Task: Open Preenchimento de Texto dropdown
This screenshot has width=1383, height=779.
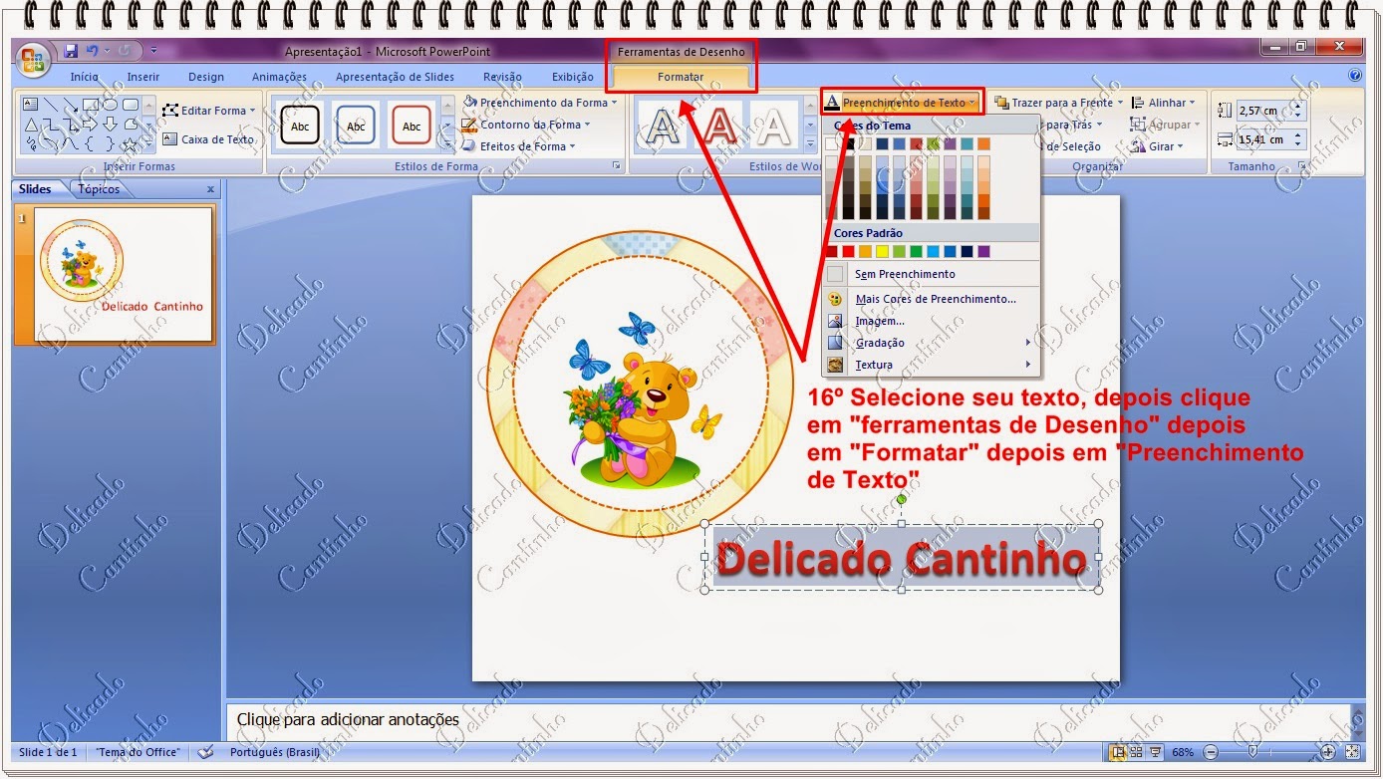Action: click(x=902, y=103)
